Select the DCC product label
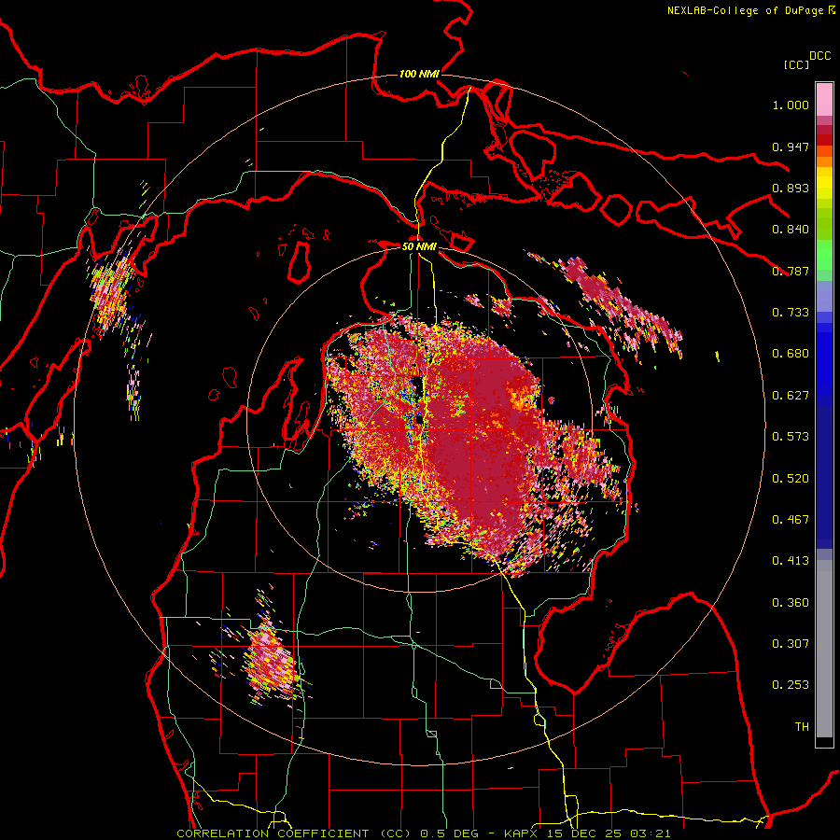This screenshot has width=840, height=840. (x=819, y=56)
